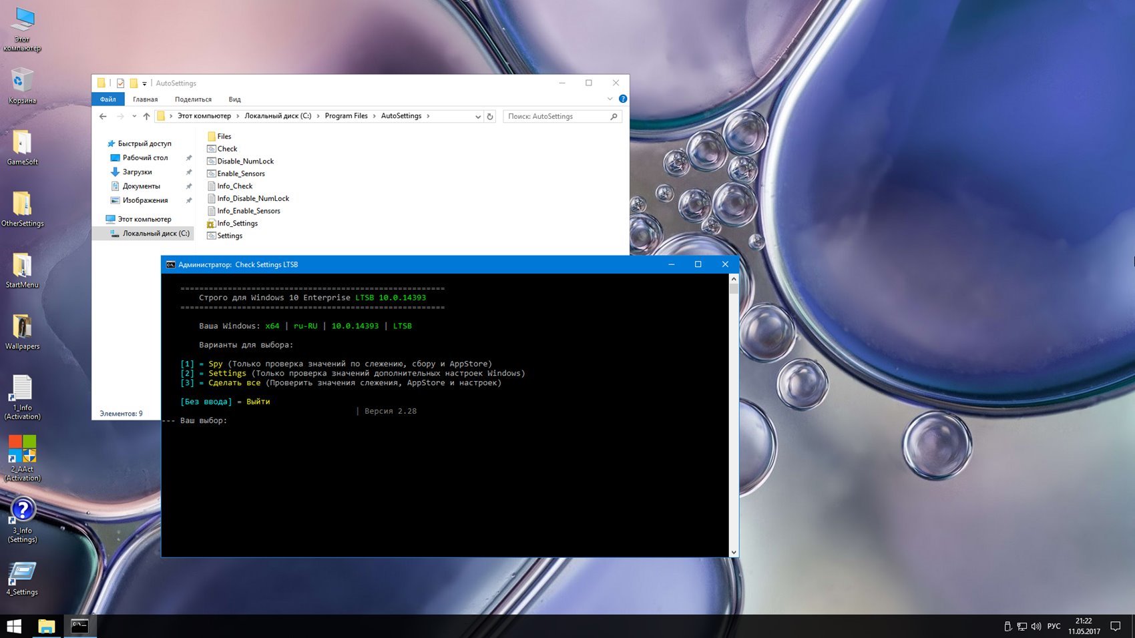Click the Explorer help question-mark icon
This screenshot has width=1135, height=638.
click(x=622, y=99)
